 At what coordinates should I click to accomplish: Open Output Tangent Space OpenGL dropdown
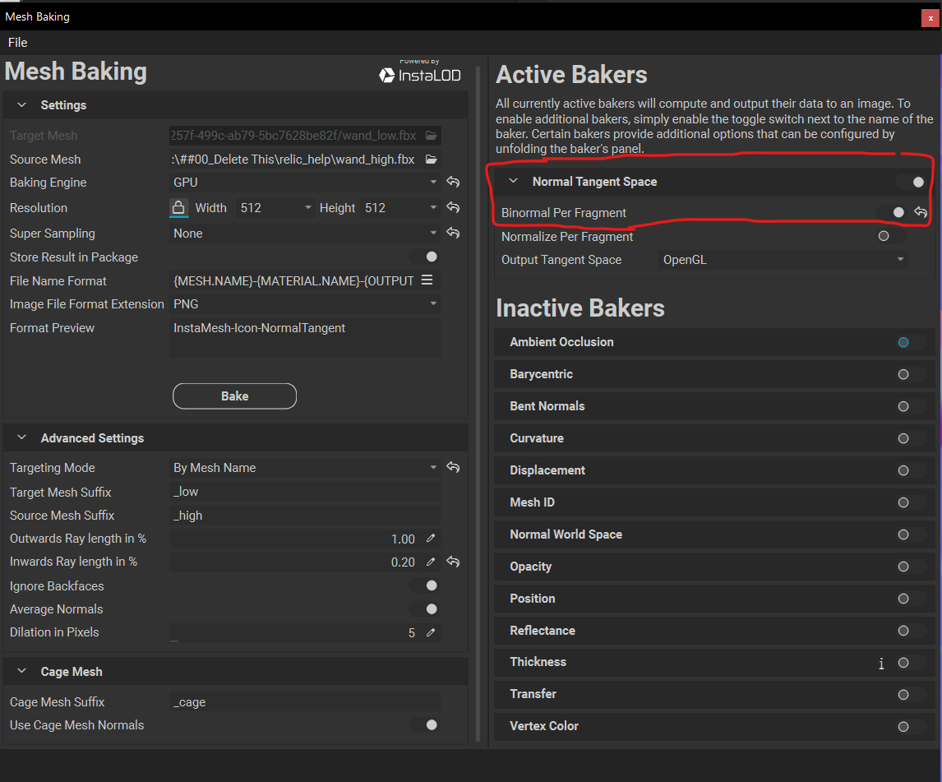pyautogui.click(x=783, y=260)
